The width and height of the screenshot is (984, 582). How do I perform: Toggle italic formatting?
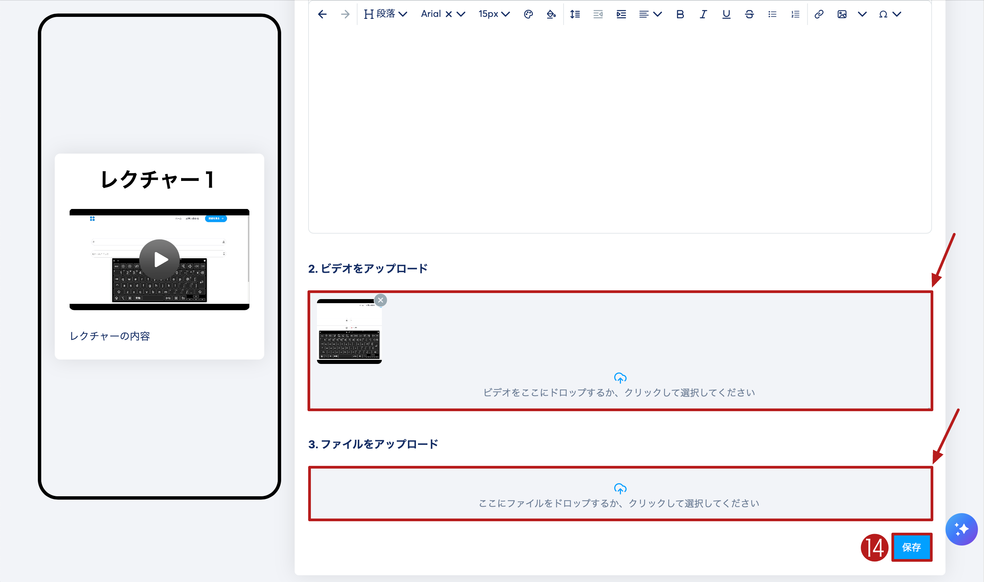[703, 15]
